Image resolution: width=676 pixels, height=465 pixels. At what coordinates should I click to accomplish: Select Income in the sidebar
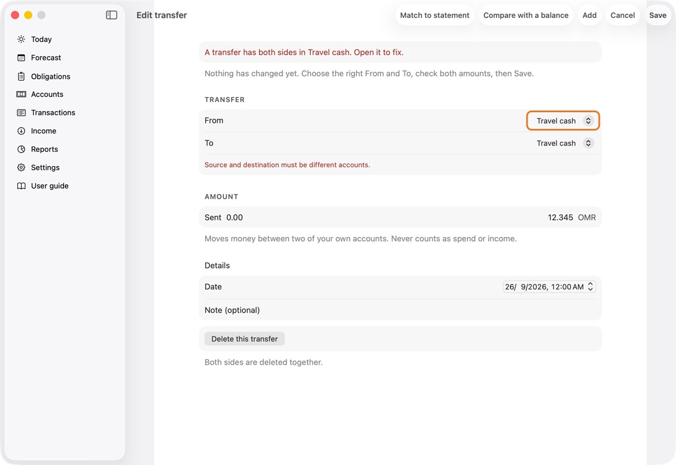click(44, 131)
